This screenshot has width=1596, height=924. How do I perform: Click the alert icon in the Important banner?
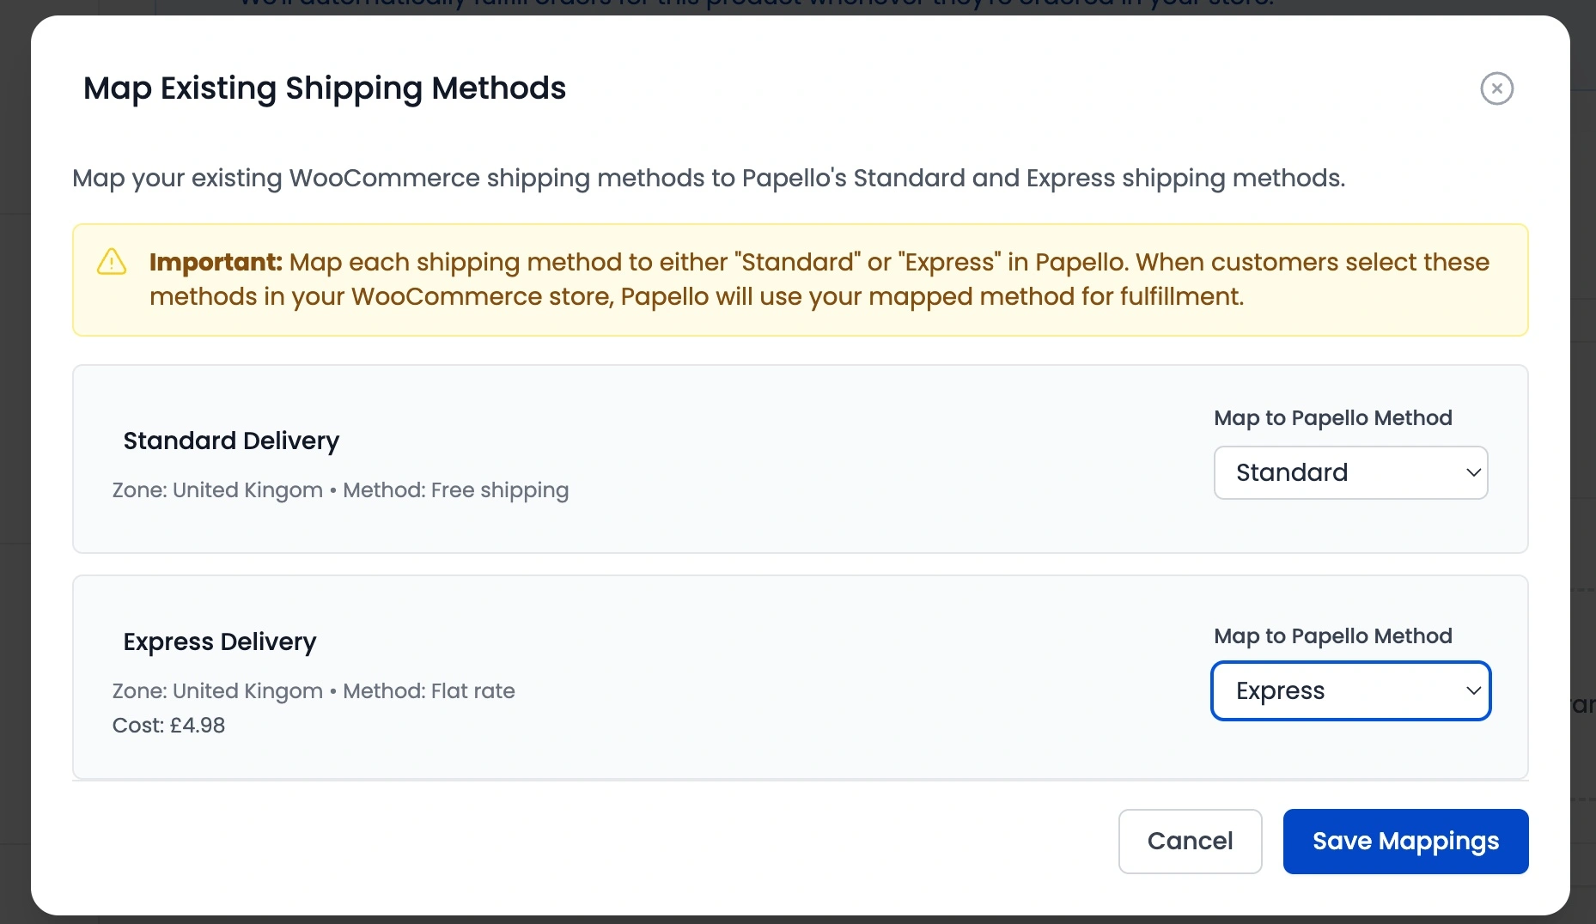tap(111, 262)
